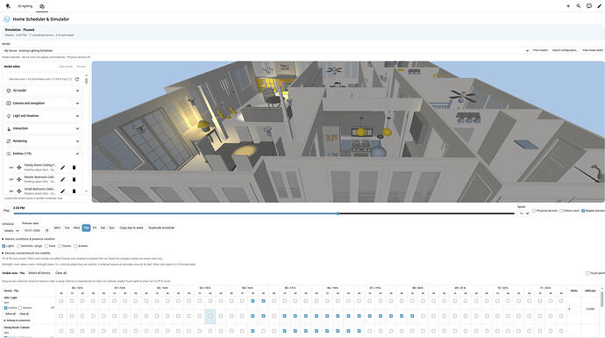Click the reload icon beside the floorplan card version
Image resolution: width=605 pixels, height=338 pixels.
tap(77, 79)
